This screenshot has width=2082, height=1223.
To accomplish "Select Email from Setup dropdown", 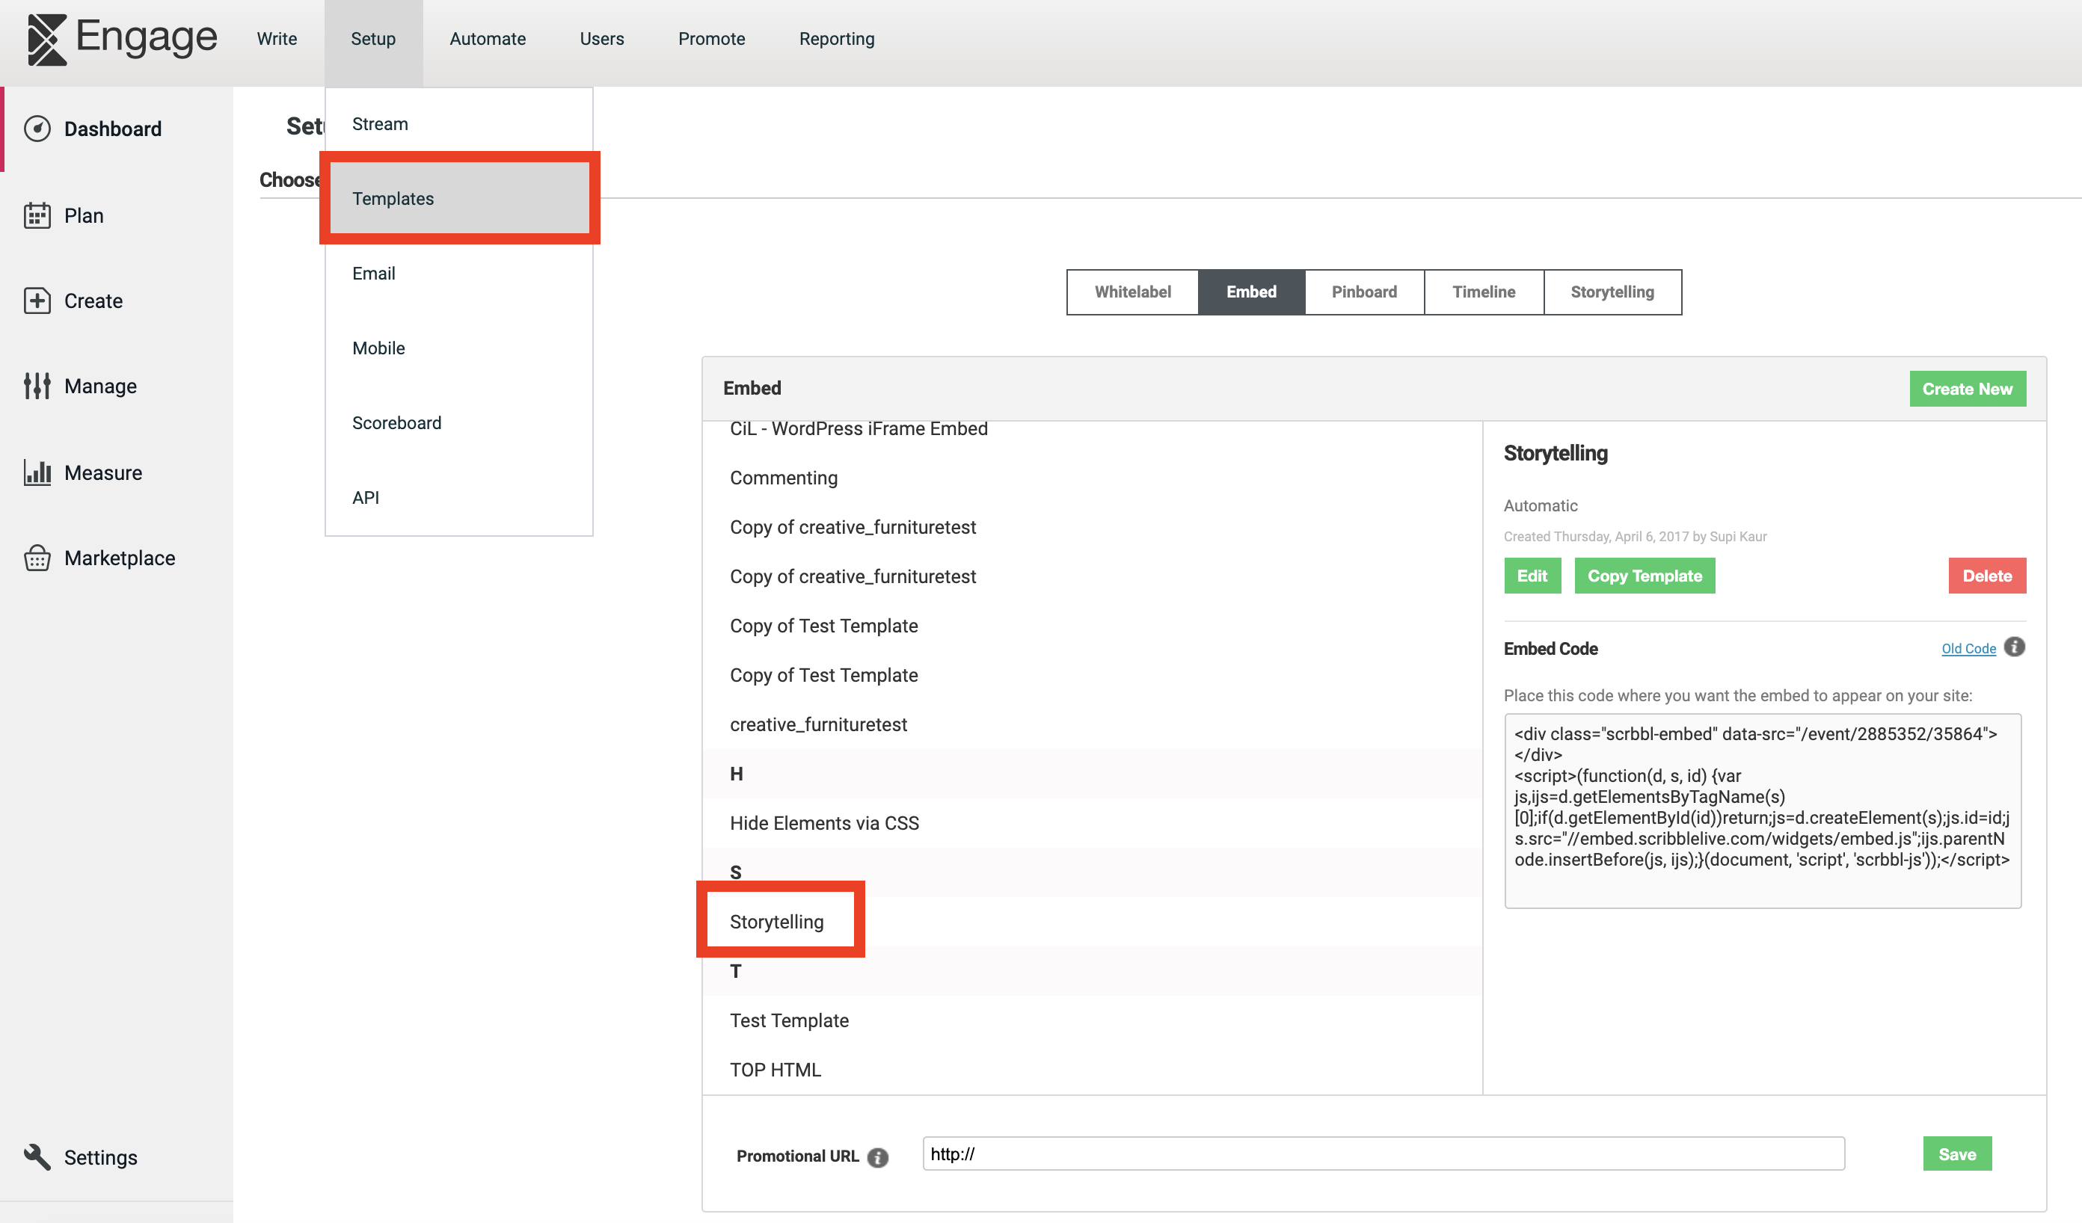I will [459, 274].
